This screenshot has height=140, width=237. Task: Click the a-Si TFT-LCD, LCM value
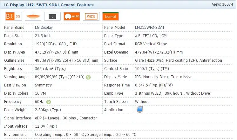coord(151,36)
